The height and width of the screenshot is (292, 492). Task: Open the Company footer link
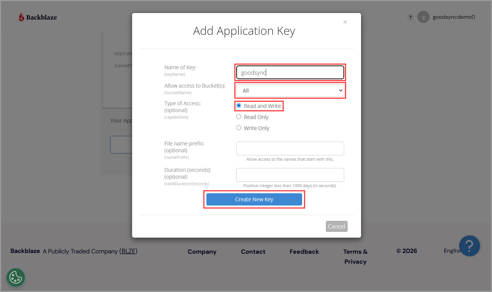pos(202,252)
